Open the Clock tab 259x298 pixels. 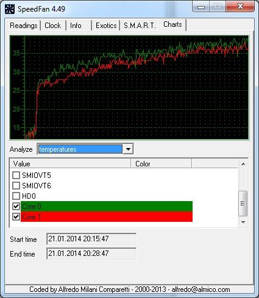click(x=53, y=26)
